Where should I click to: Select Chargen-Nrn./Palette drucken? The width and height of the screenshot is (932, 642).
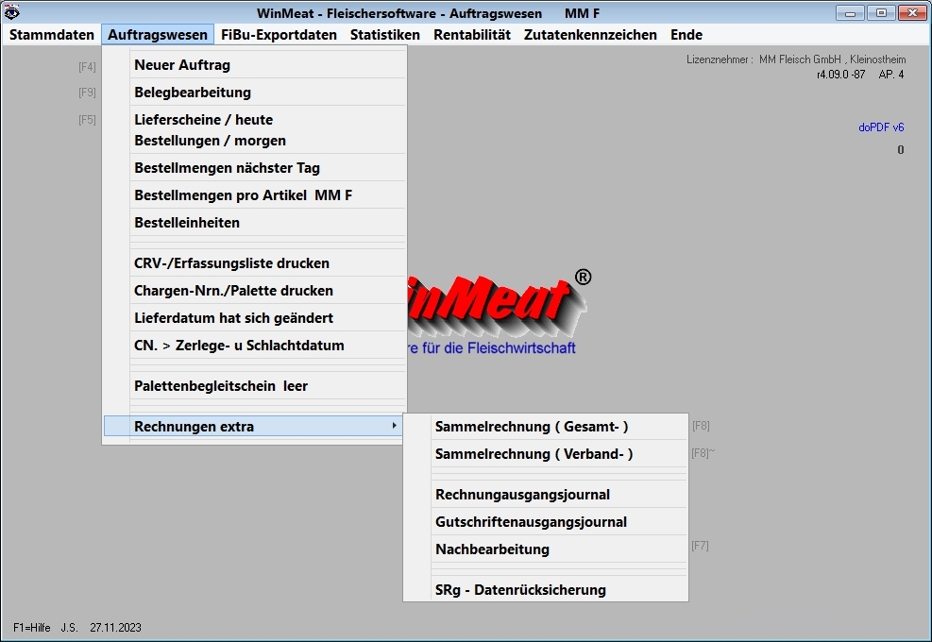[x=233, y=291]
